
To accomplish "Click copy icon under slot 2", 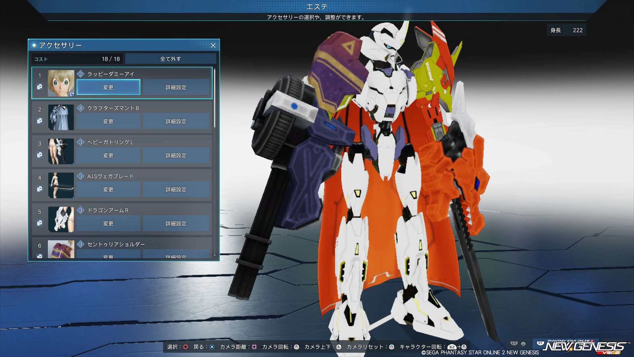I will [x=40, y=121].
